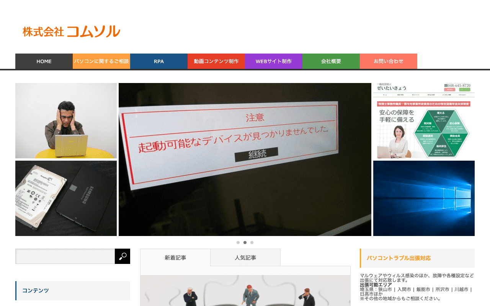Switch to the 人気記事 tab

click(245, 258)
